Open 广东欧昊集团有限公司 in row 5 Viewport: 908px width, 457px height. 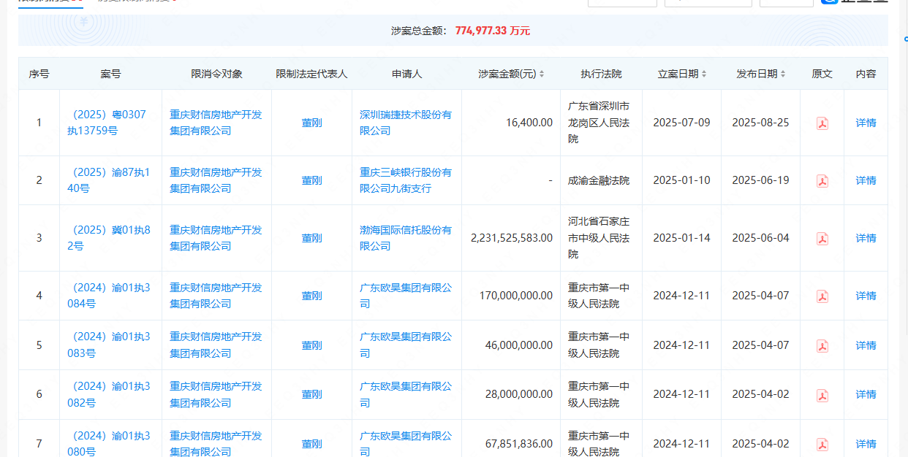tap(406, 345)
